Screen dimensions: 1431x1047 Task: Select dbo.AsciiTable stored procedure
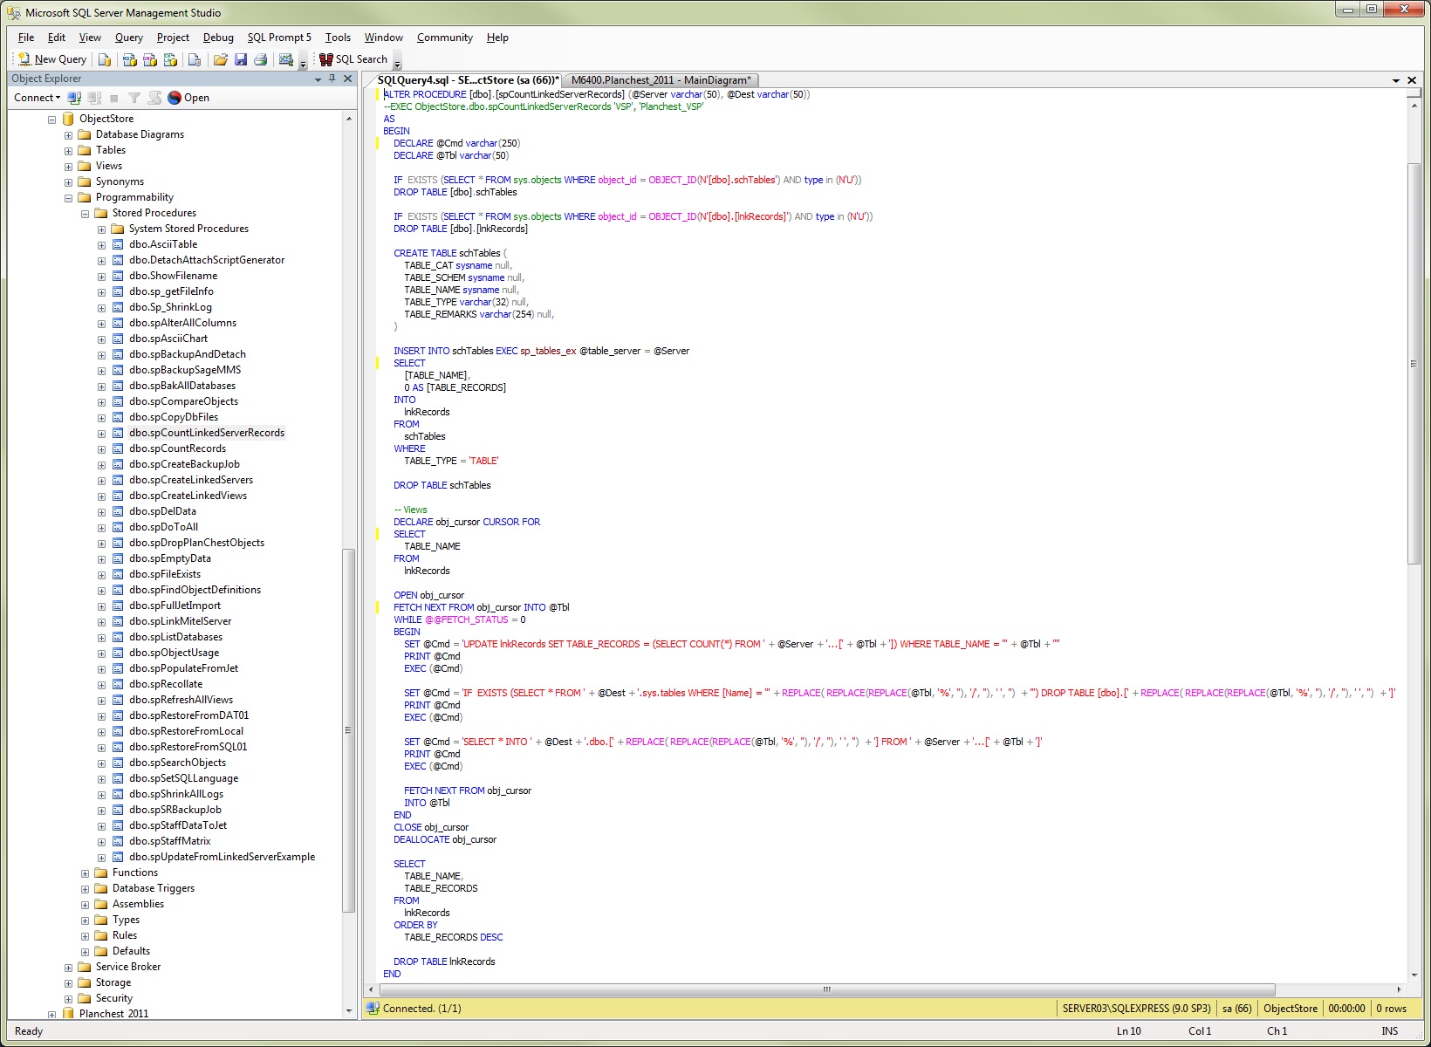pyautogui.click(x=163, y=244)
